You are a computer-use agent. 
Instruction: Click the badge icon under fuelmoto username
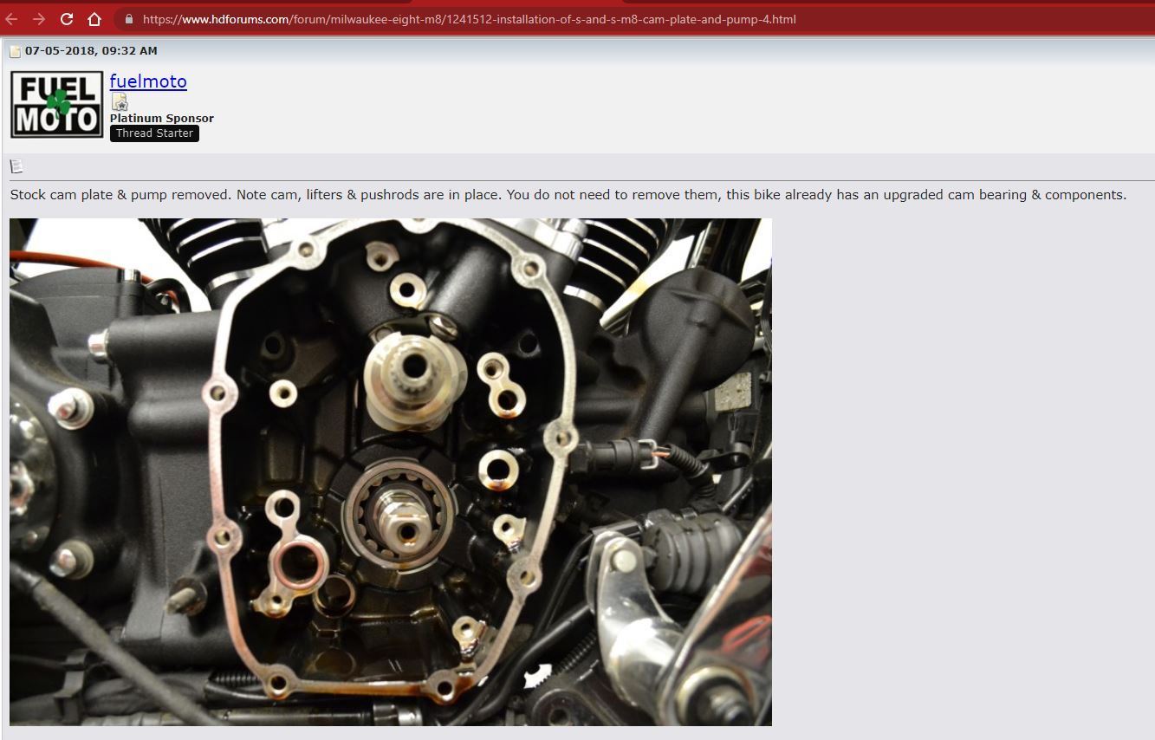click(x=120, y=102)
